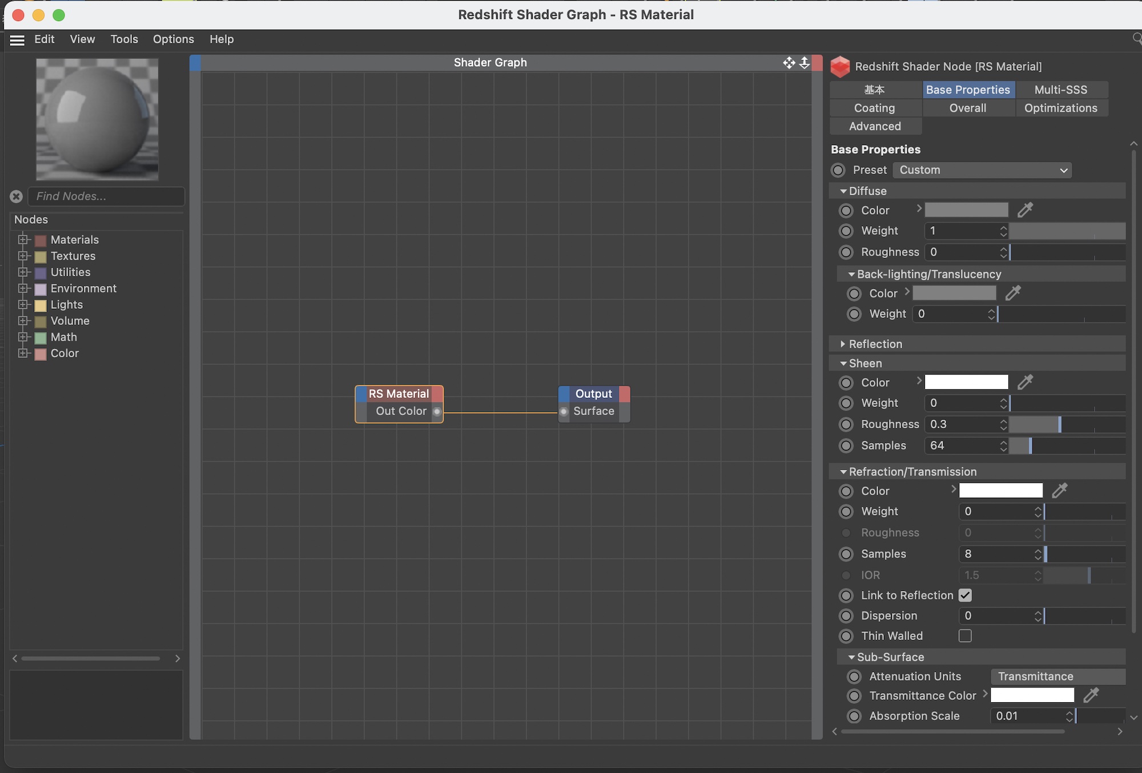Uncheck the Link to Reflection checkbox
This screenshot has height=773, width=1142.
pos(965,595)
